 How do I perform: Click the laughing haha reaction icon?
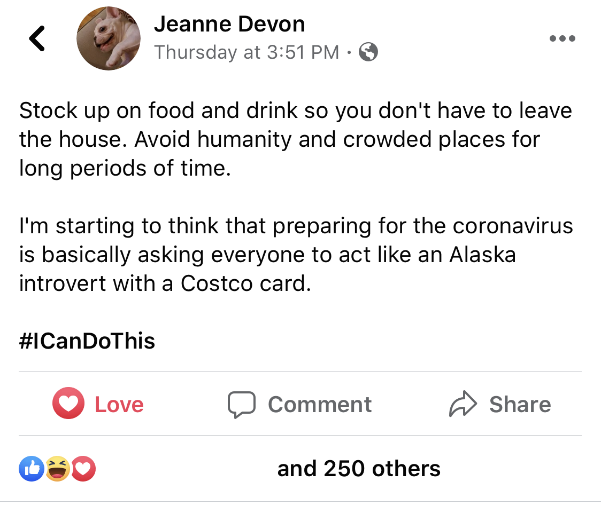point(58,469)
